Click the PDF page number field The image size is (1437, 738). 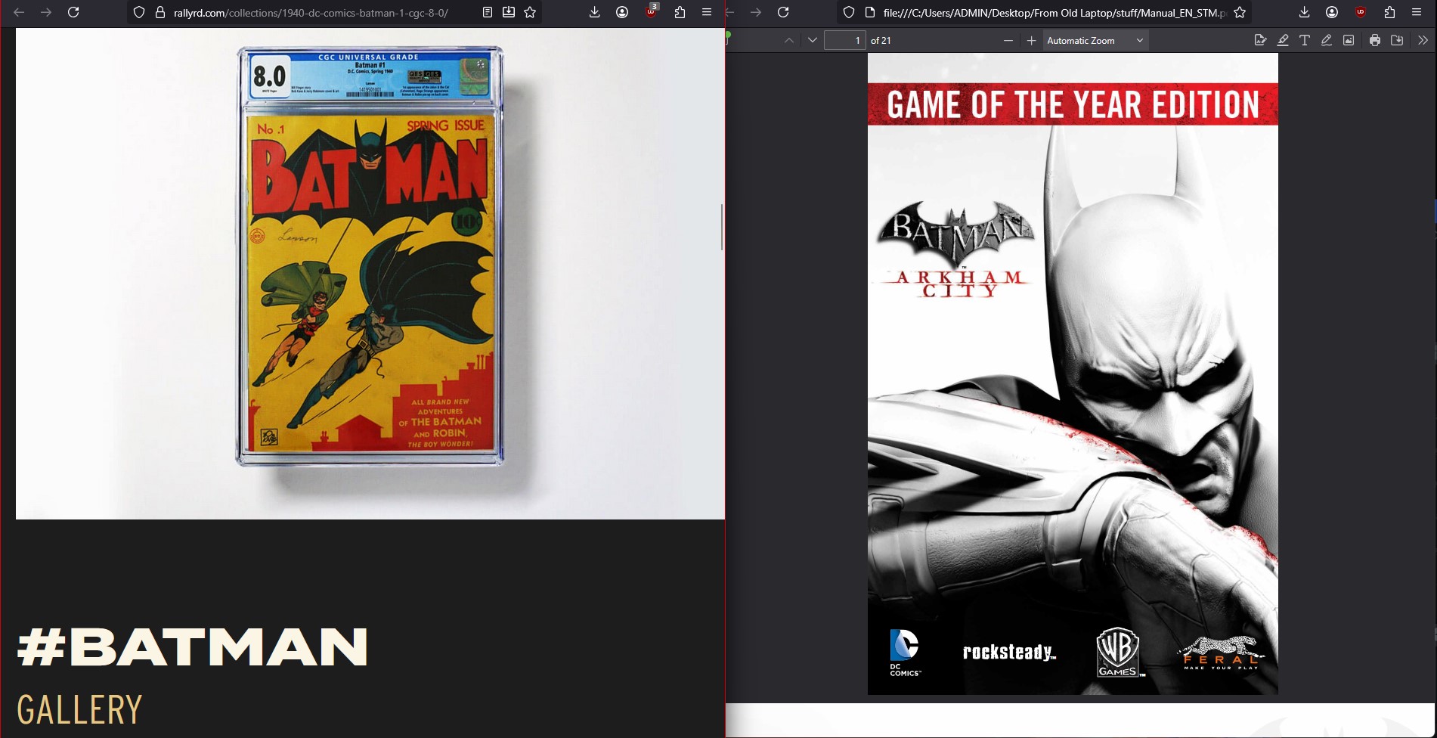[x=844, y=41]
